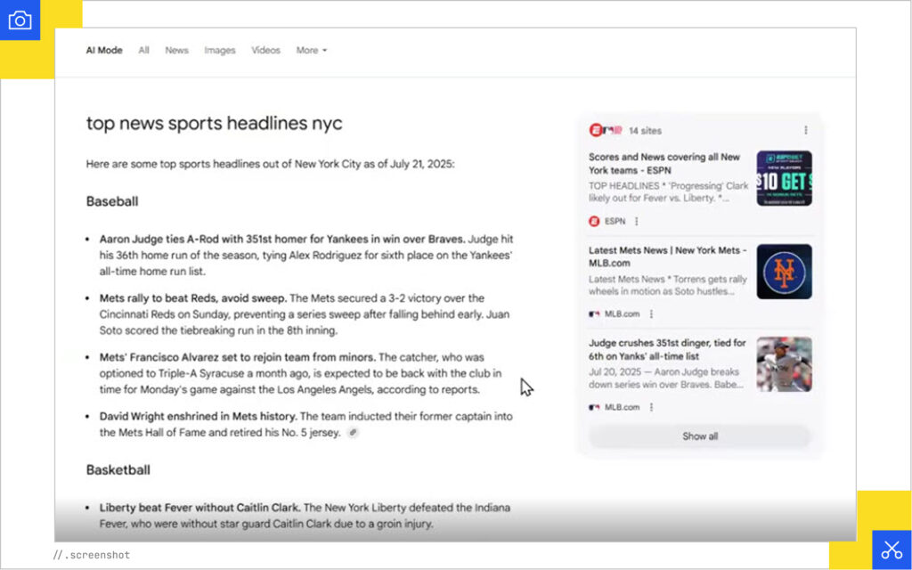Click the Aaron Judge photo thumbnail
Image resolution: width=912 pixels, height=570 pixels.
(784, 363)
